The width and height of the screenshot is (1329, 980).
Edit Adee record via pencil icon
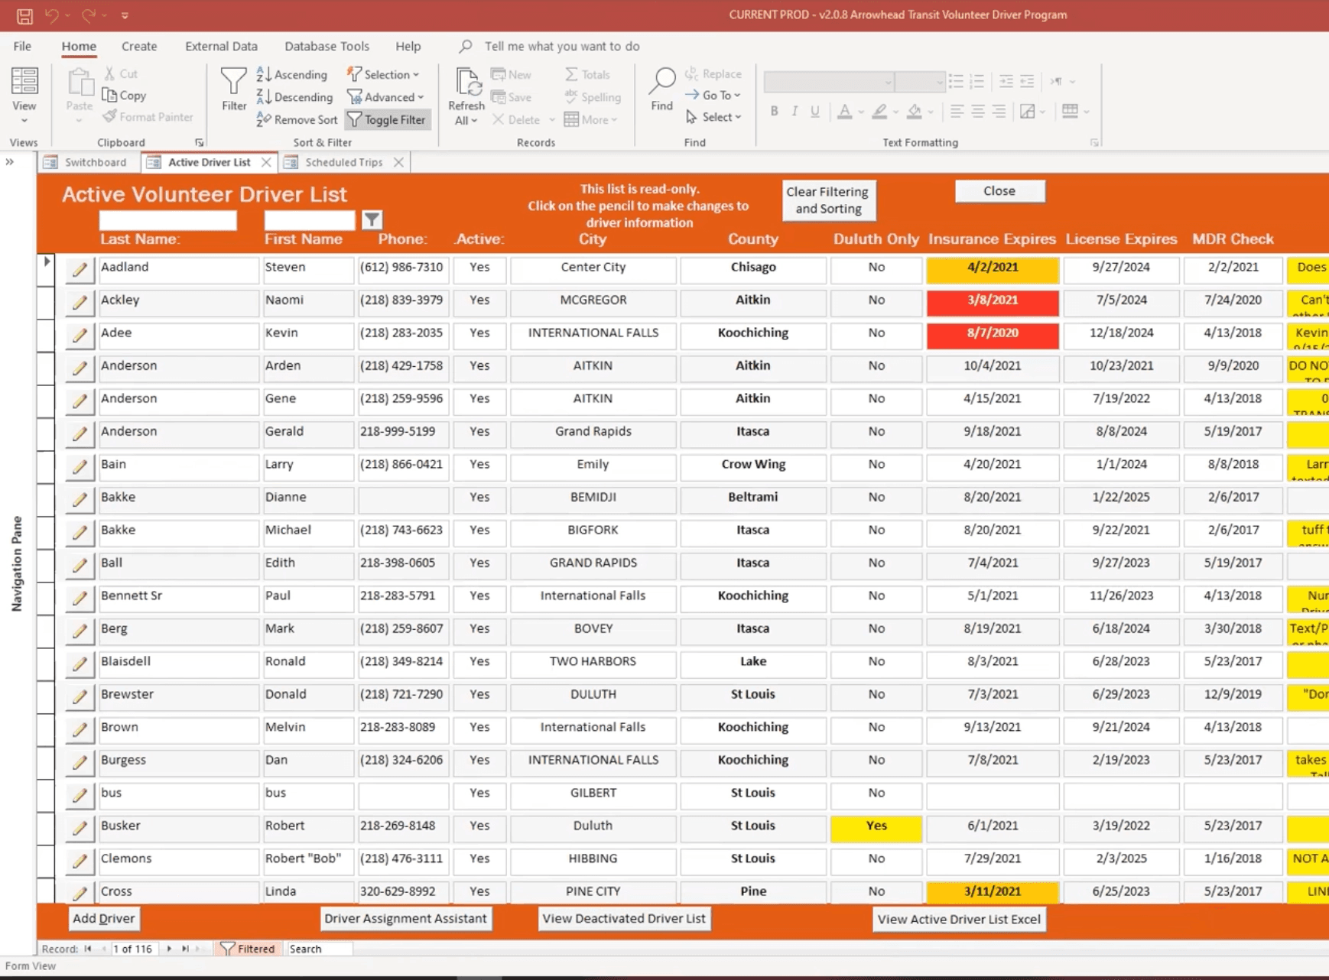click(x=80, y=336)
